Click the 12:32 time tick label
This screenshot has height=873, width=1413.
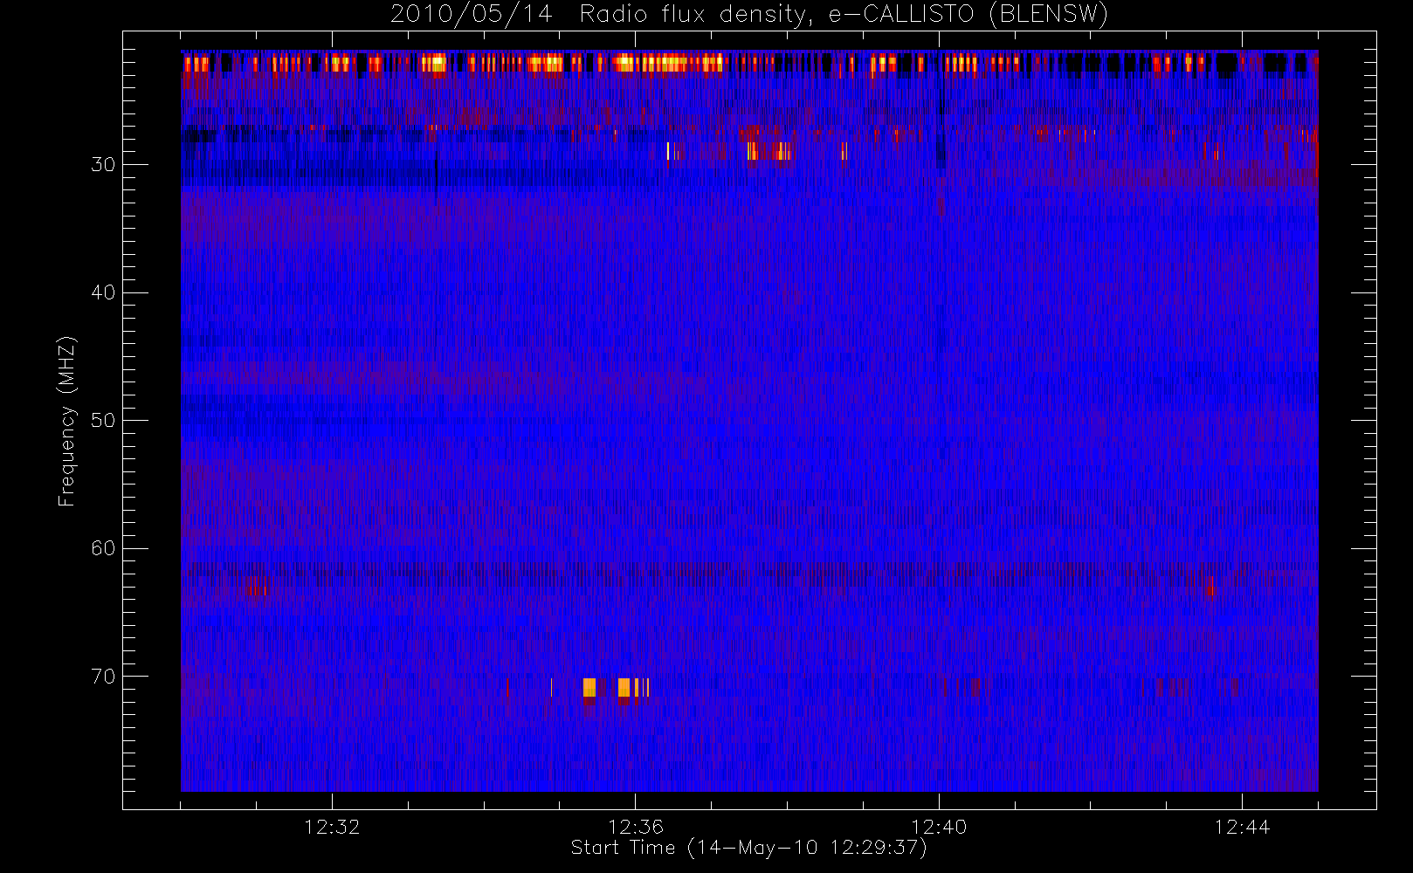tap(332, 827)
